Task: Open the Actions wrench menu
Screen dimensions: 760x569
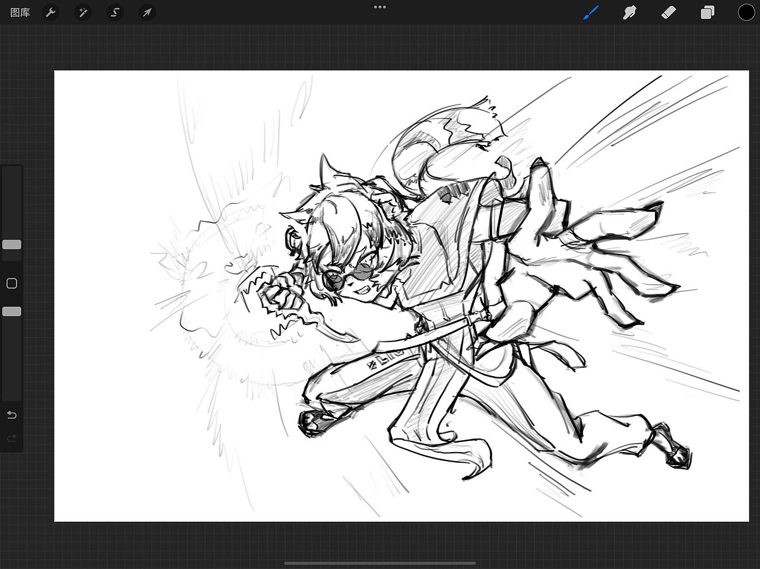Action: [x=51, y=12]
